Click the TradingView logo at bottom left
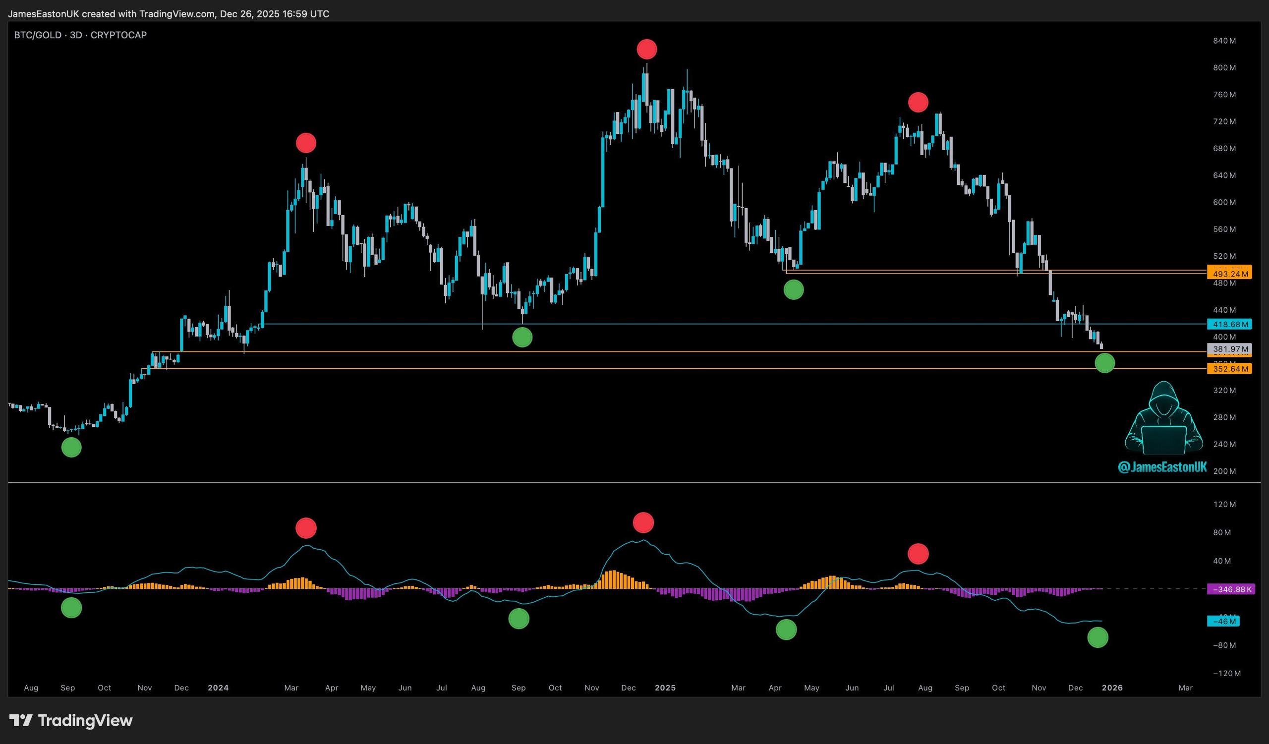 [x=71, y=720]
